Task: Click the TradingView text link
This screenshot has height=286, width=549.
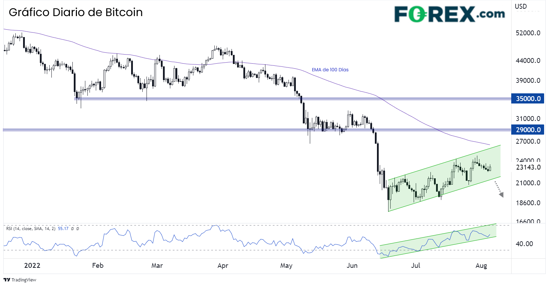Action: 24,280
